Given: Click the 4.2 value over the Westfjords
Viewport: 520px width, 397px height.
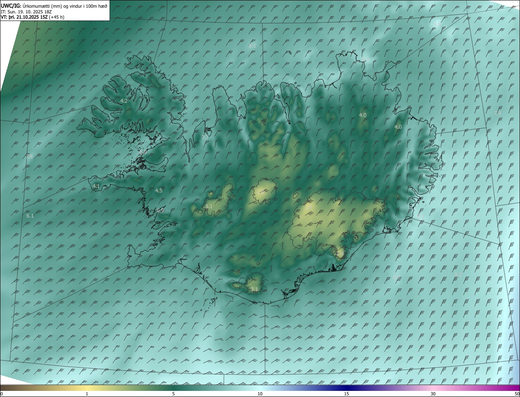Looking at the screenshot, I should (x=124, y=101).
